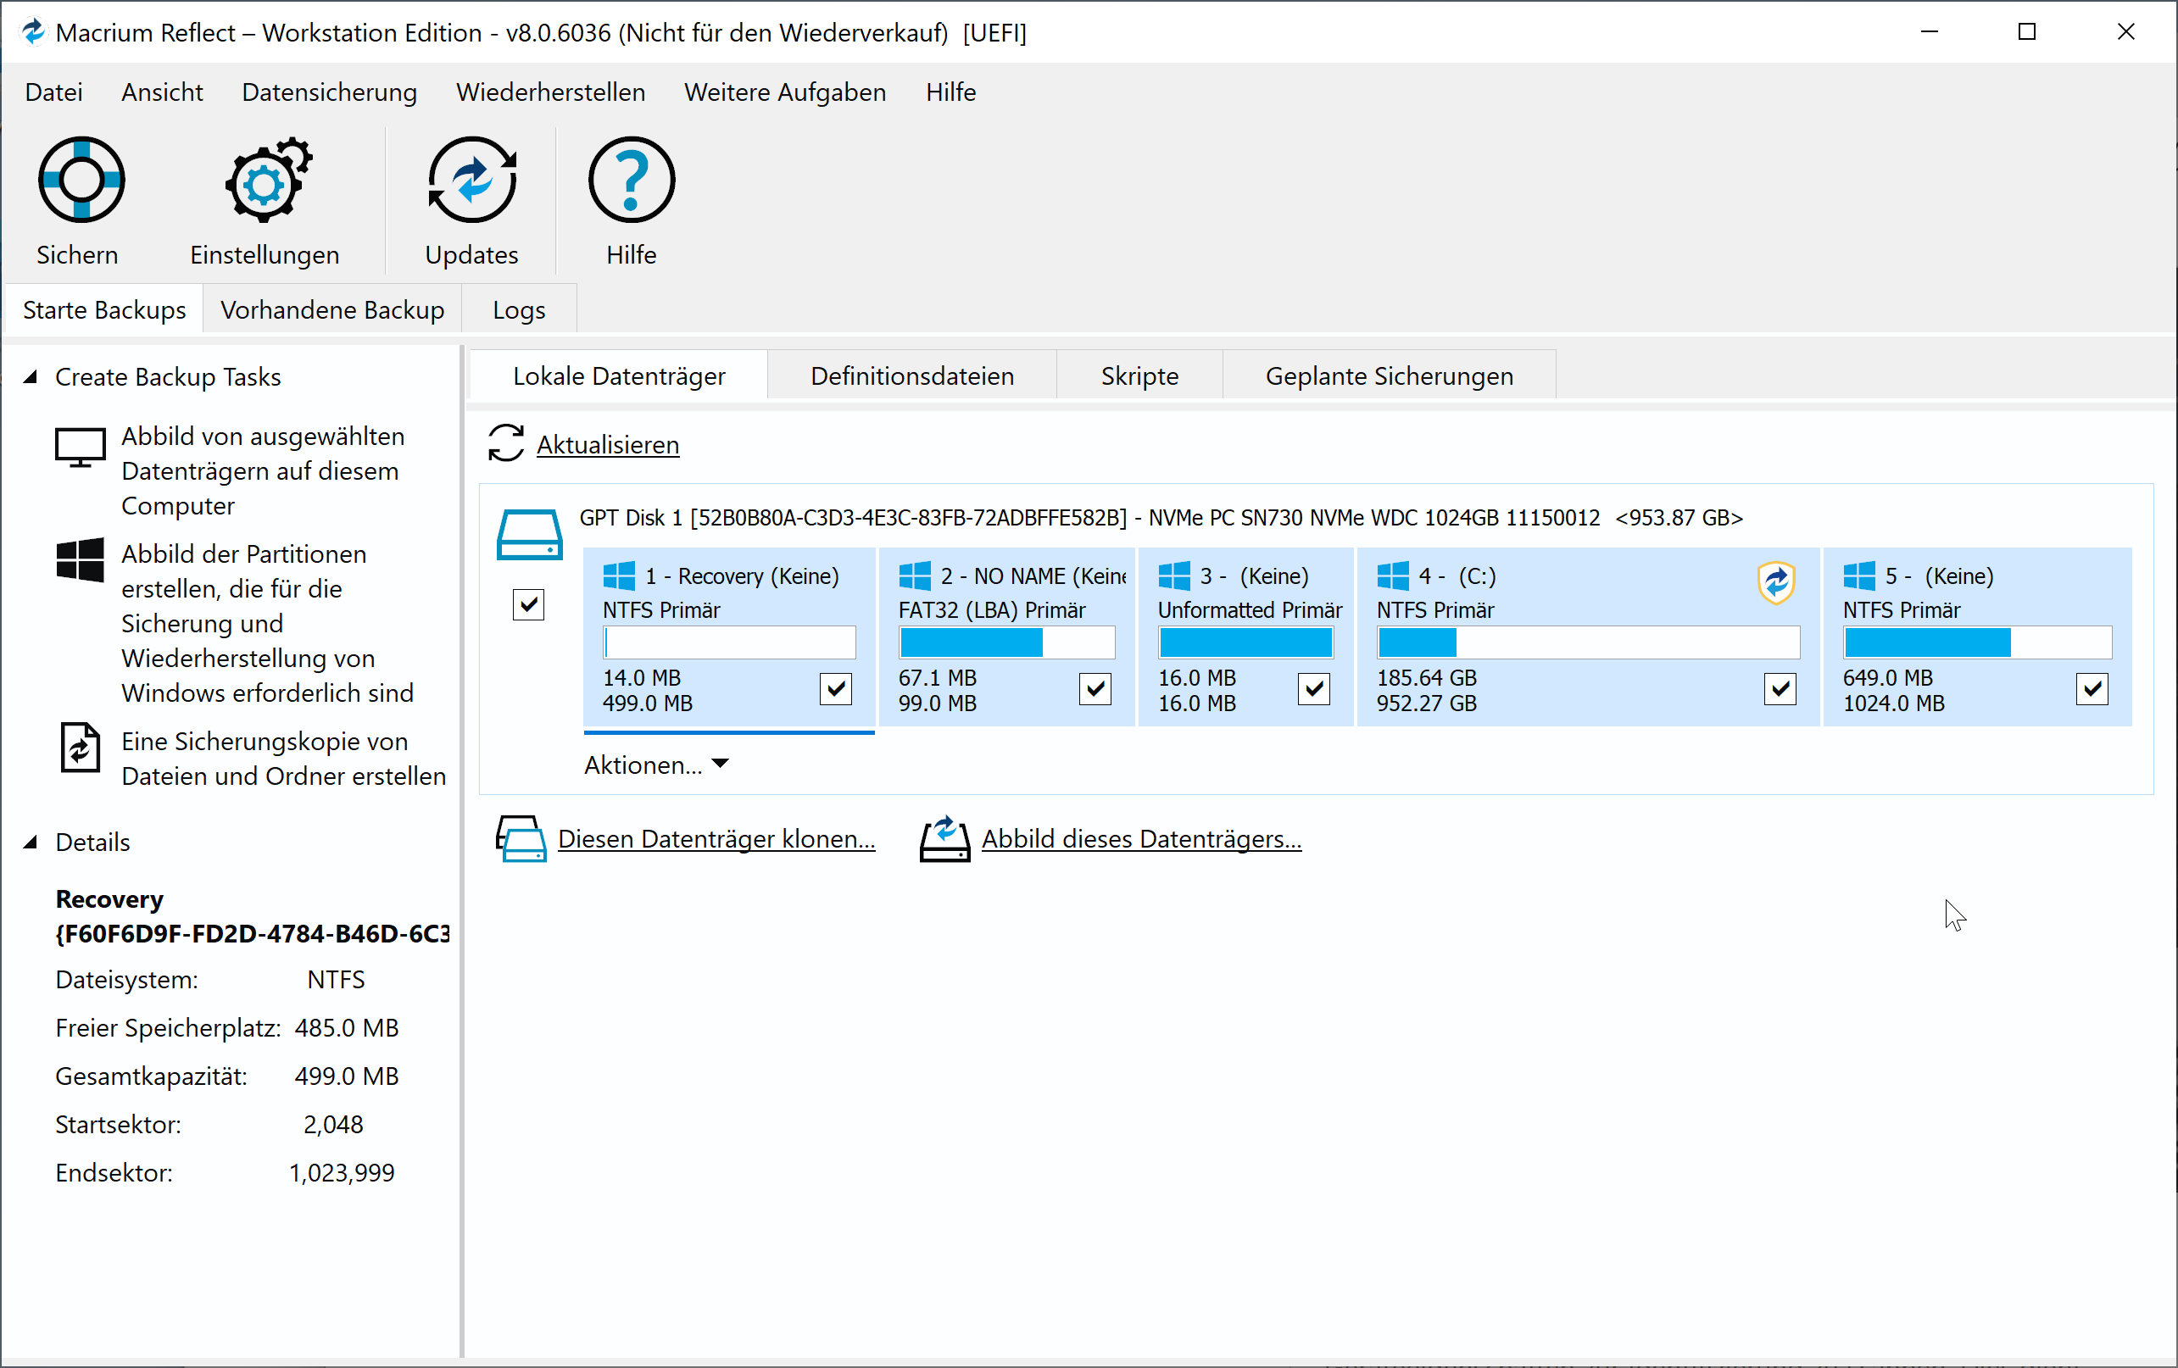The width and height of the screenshot is (2178, 1368).
Task: Click the Aktualisieren refresh icon
Action: point(505,444)
